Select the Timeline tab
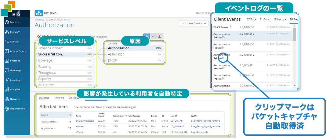Screen dimensions: 326x138 pos(59,98)
